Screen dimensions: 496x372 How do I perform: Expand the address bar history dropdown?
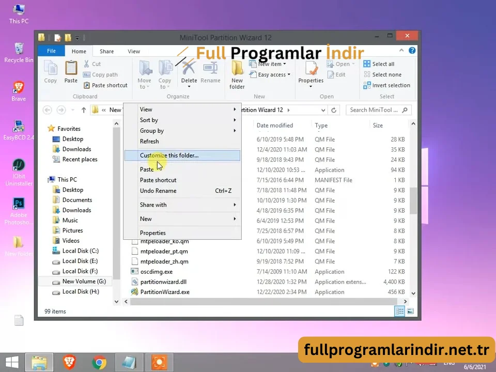coord(323,110)
